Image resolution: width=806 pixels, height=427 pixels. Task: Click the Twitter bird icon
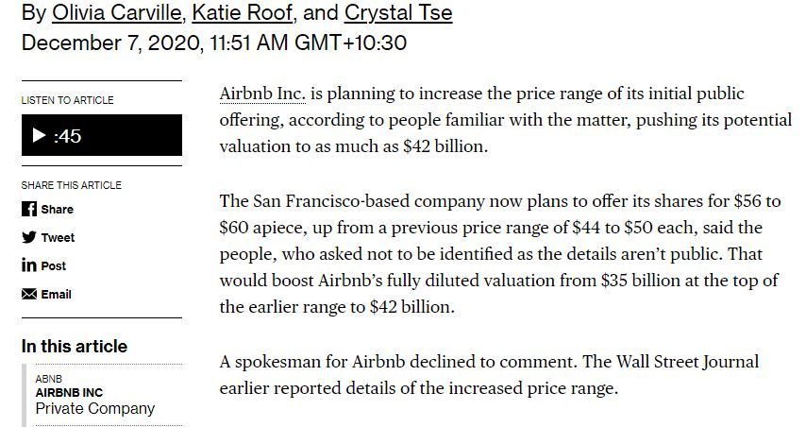pyautogui.click(x=29, y=237)
